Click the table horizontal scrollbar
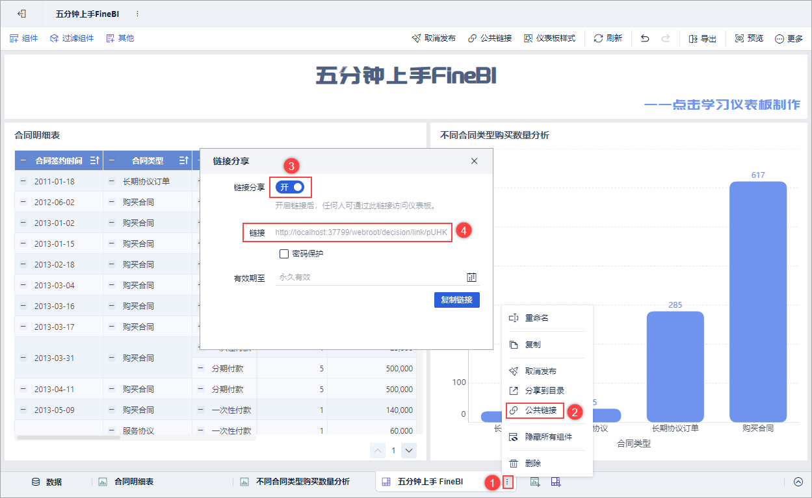The width and height of the screenshot is (812, 498). 68,438
